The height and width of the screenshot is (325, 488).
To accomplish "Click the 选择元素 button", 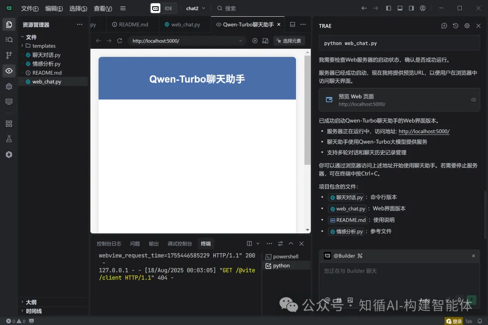I will click(289, 41).
